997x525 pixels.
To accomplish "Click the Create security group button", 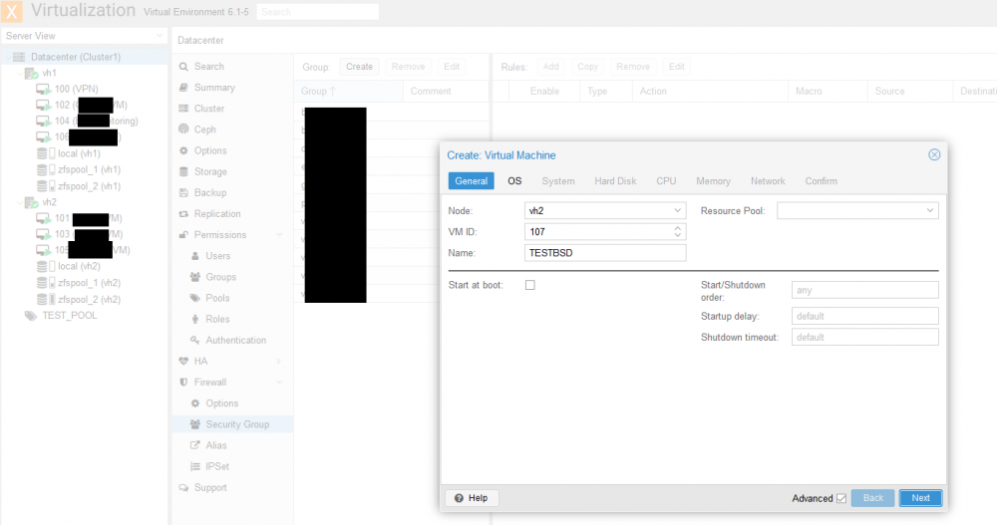I will [x=359, y=67].
